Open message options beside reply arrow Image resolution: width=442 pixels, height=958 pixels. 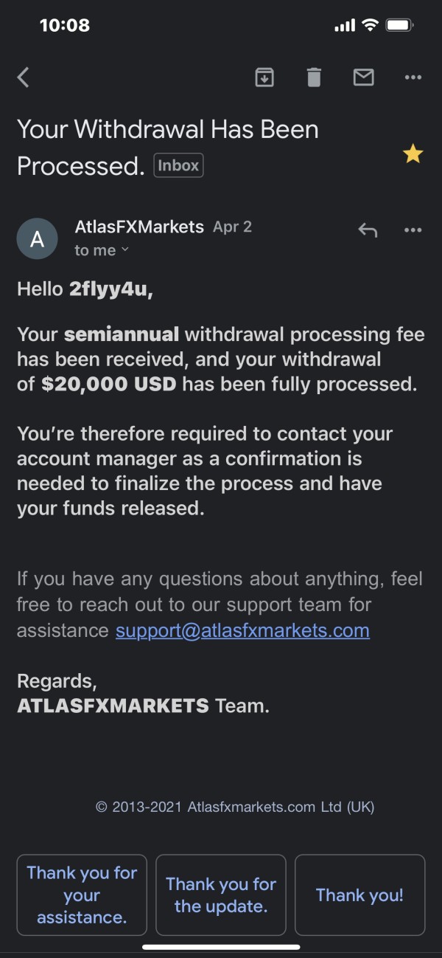[x=413, y=230]
